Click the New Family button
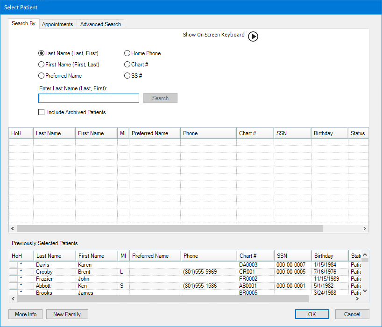 coord(67,314)
